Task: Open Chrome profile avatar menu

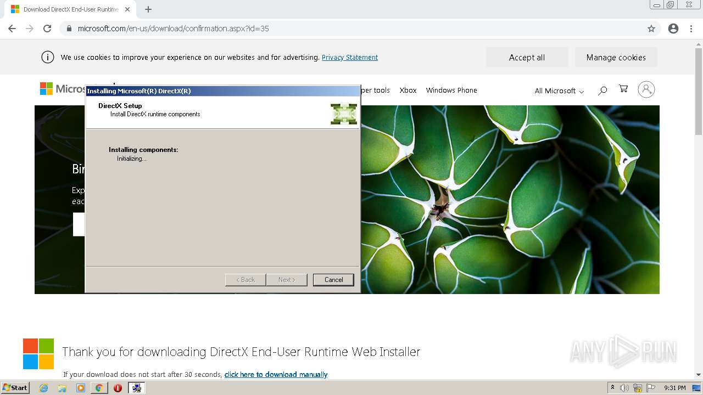Action: (x=673, y=29)
